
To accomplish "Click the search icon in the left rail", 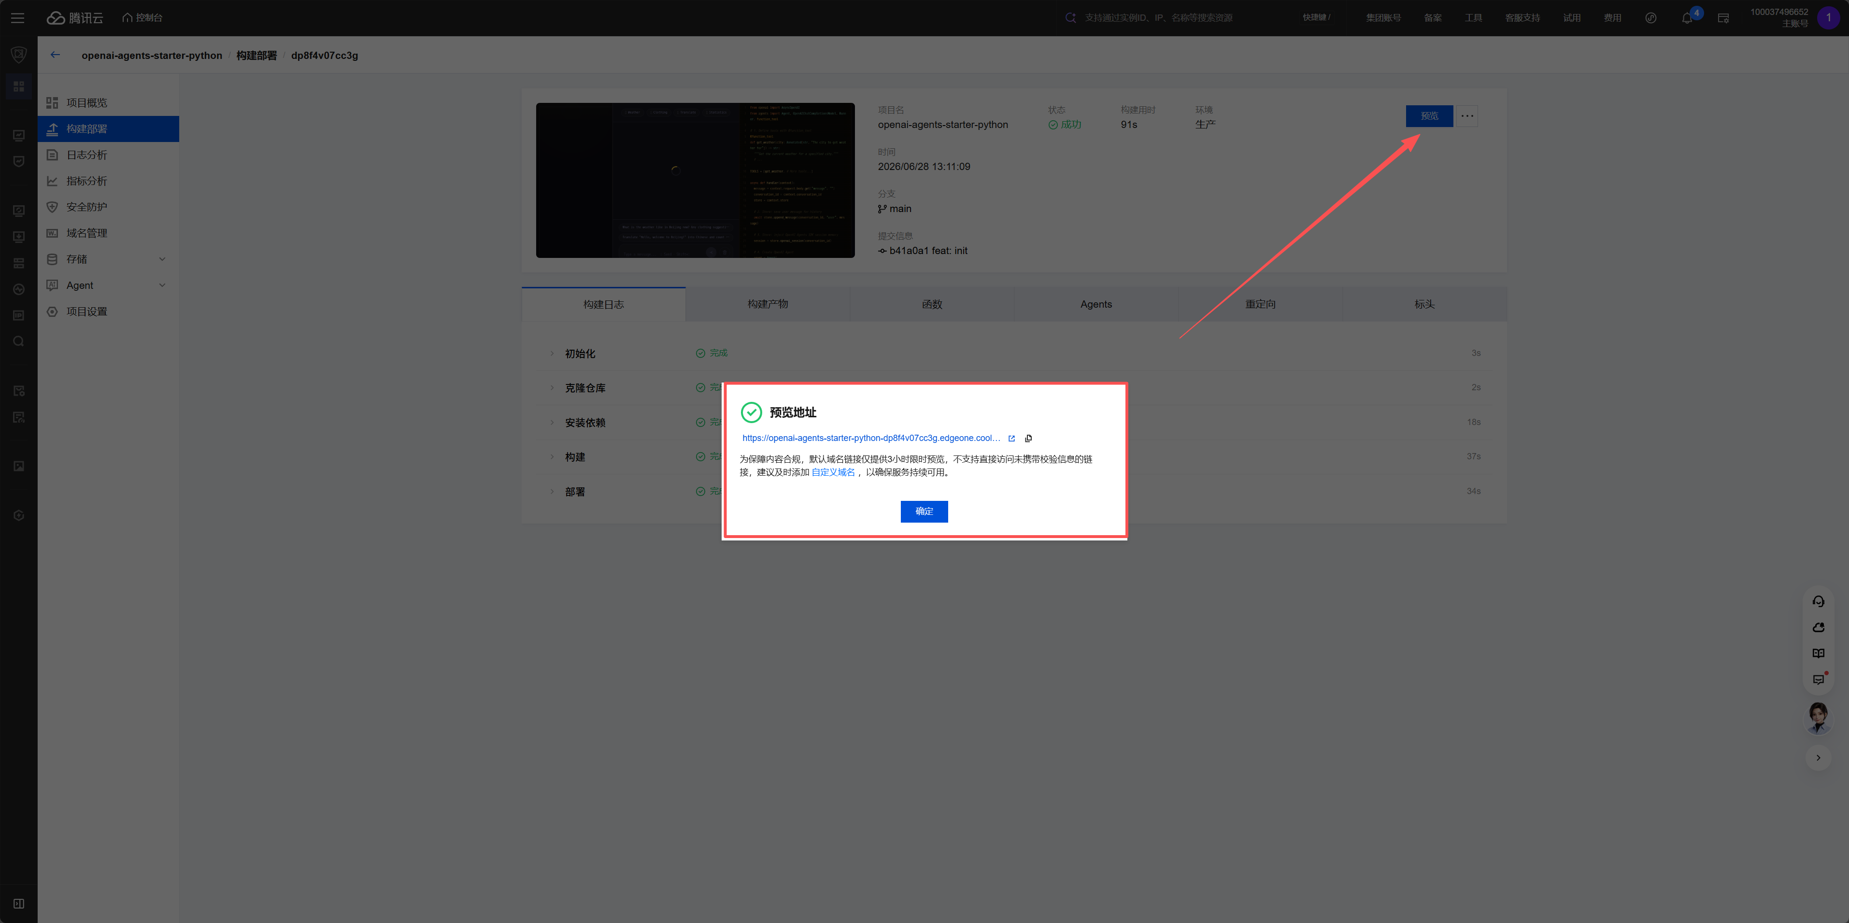I will click(x=19, y=341).
